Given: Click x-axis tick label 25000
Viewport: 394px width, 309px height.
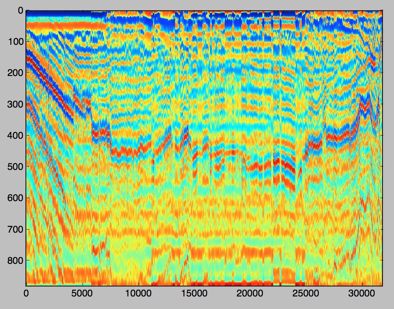Looking at the screenshot, I should tap(306, 293).
